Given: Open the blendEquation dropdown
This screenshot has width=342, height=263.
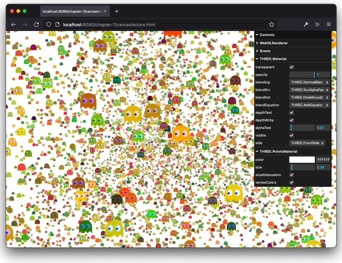Looking at the screenshot, I should (309, 105).
